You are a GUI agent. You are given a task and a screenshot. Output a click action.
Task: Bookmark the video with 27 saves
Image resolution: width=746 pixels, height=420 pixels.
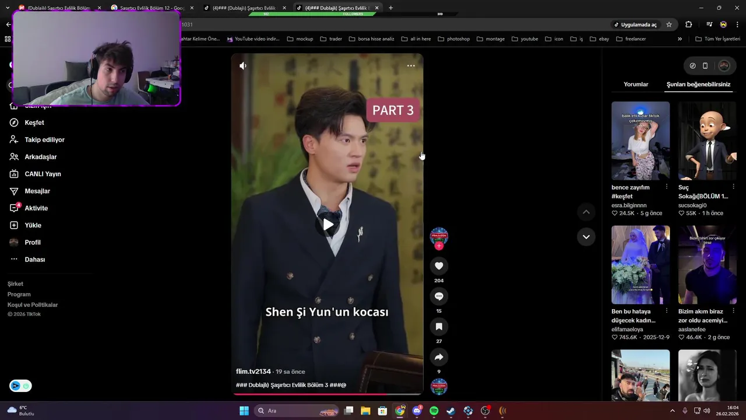[439, 327]
